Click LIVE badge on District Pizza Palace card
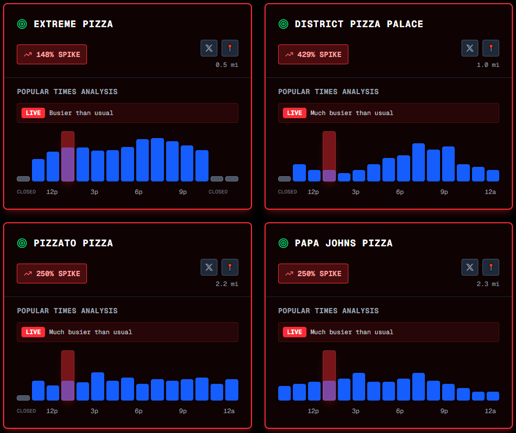Viewport: 516px width, 433px height. pos(294,113)
